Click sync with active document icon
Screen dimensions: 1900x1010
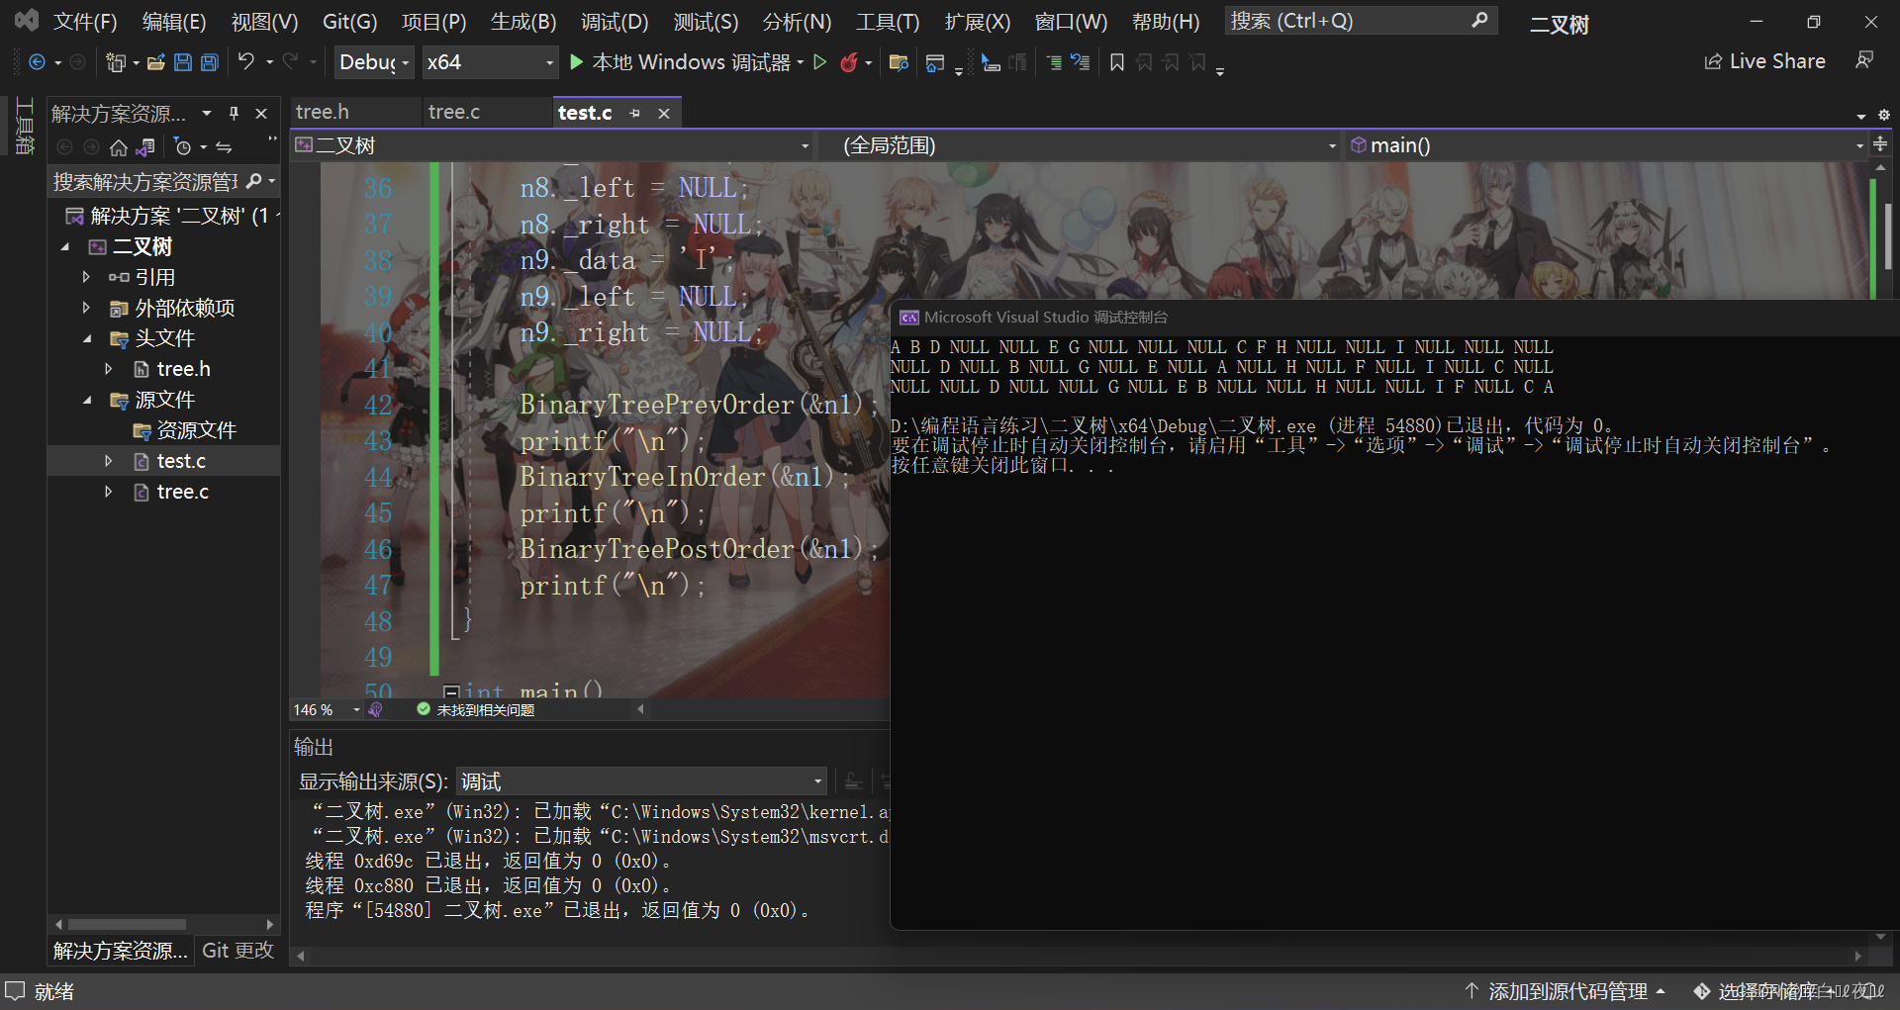point(225,147)
